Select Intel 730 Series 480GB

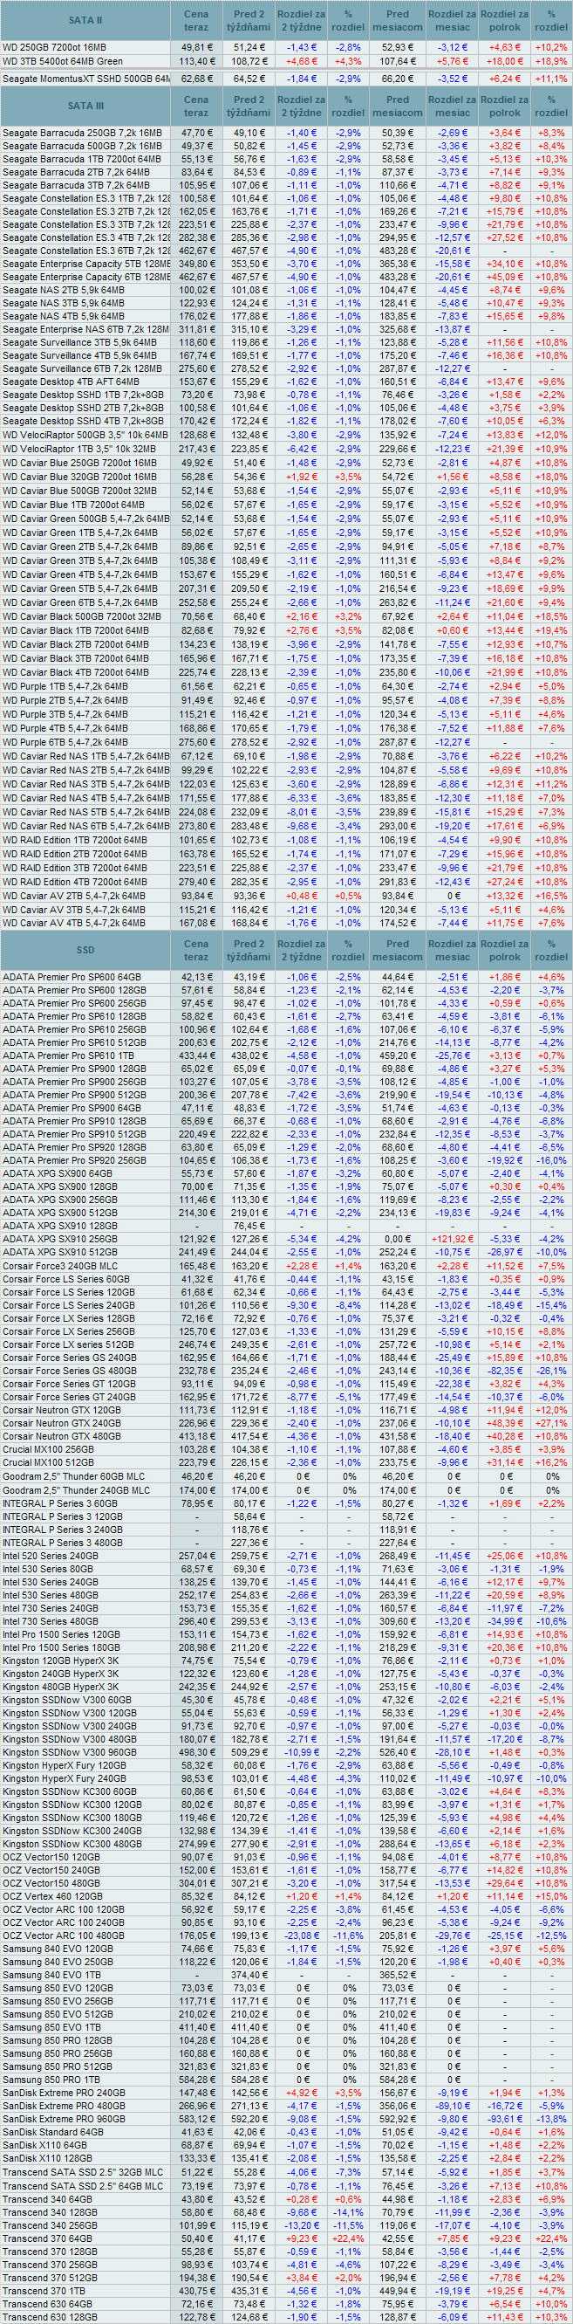[x=51, y=1620]
